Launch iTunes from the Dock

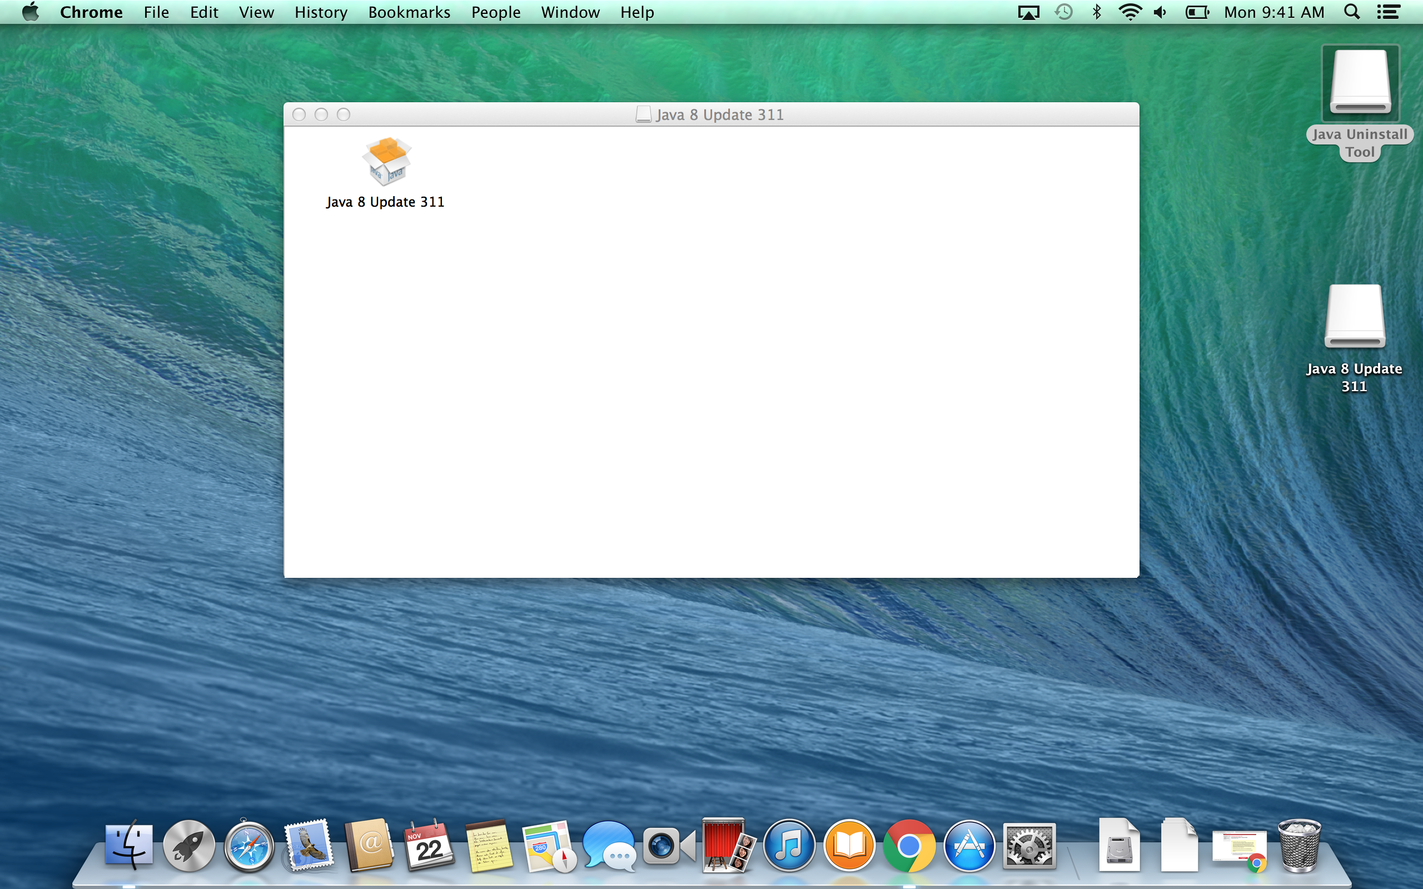tap(789, 847)
